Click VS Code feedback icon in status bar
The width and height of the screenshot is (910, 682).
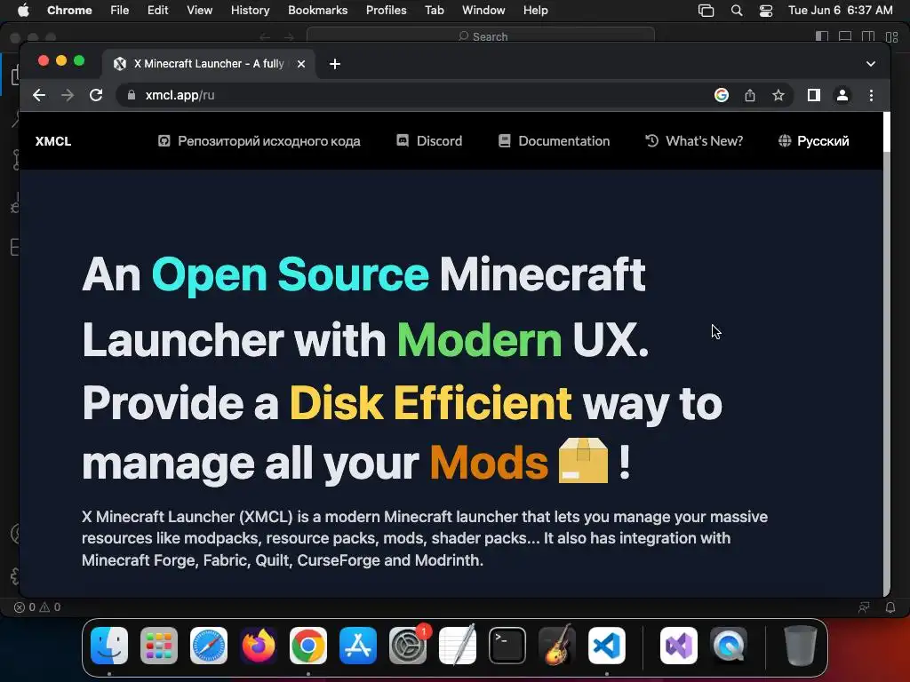point(864,607)
